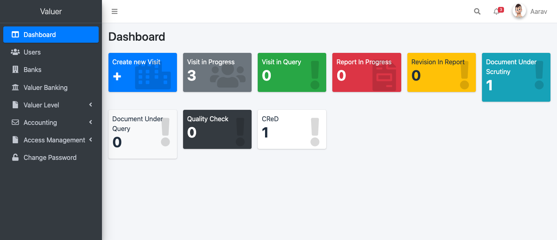The width and height of the screenshot is (557, 240).
Task: Expand the Valuer Level submenu chevron
Action: click(91, 105)
